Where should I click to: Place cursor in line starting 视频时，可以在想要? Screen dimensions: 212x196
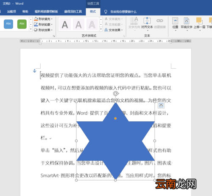point(106,88)
